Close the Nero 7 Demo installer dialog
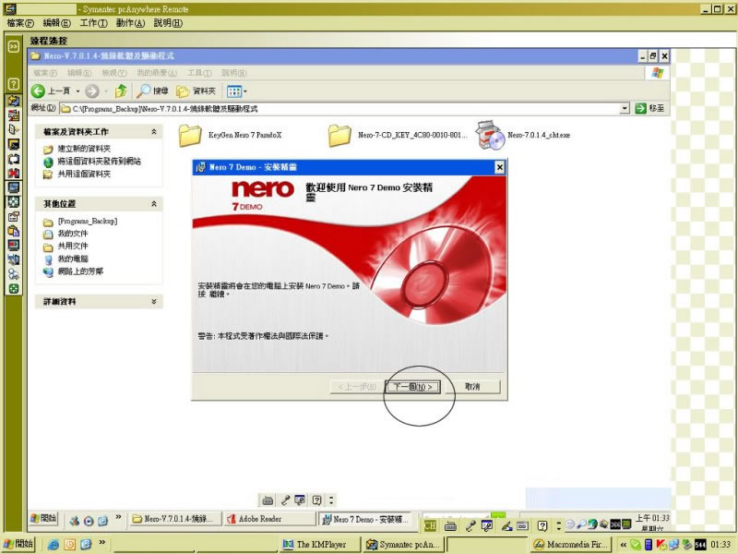Viewport: 738px width, 554px height. (499, 167)
